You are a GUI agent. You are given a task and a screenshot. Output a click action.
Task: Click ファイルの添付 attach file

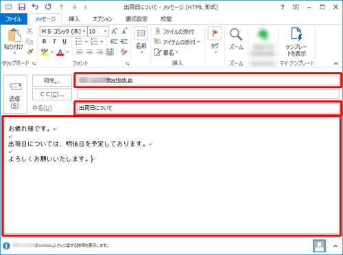(x=174, y=32)
